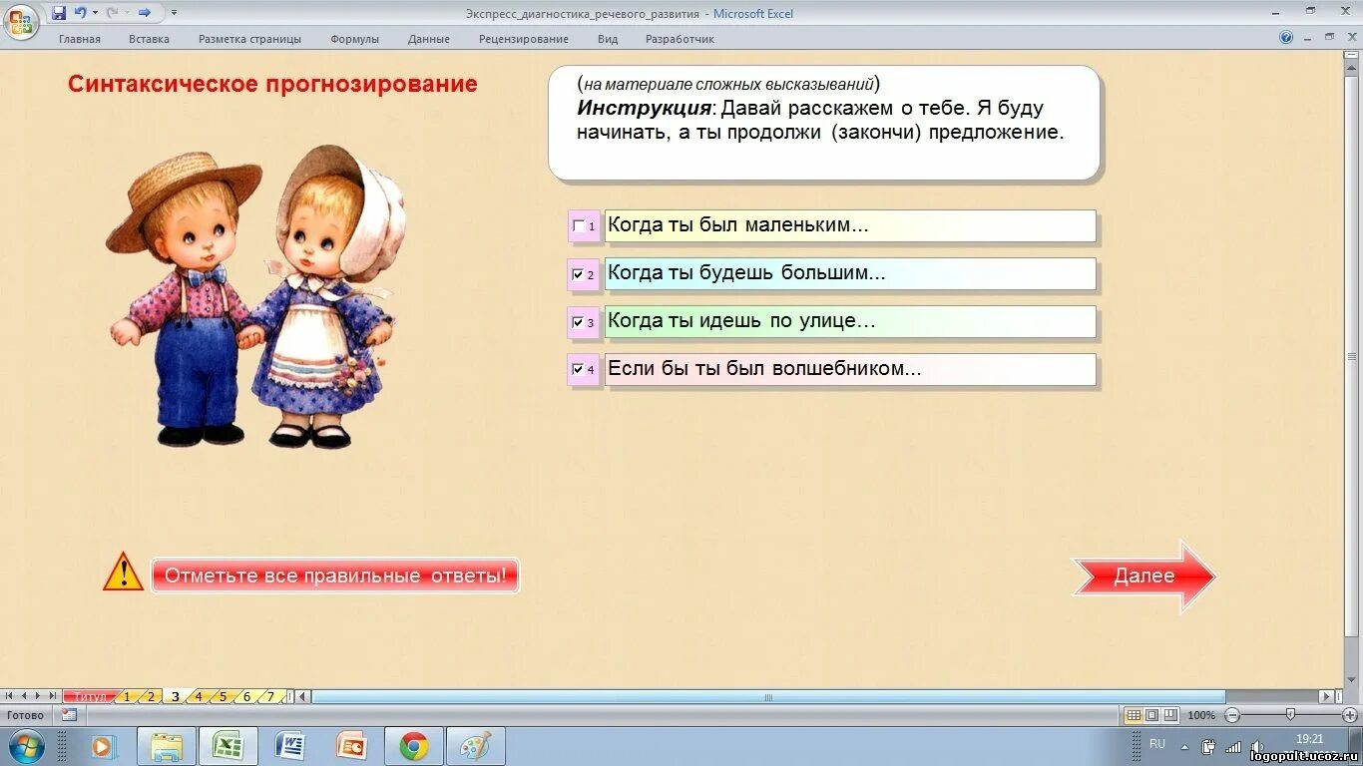Check box 1 for Когда ты был маленьким
Screen dimensions: 1363x766
(x=578, y=226)
